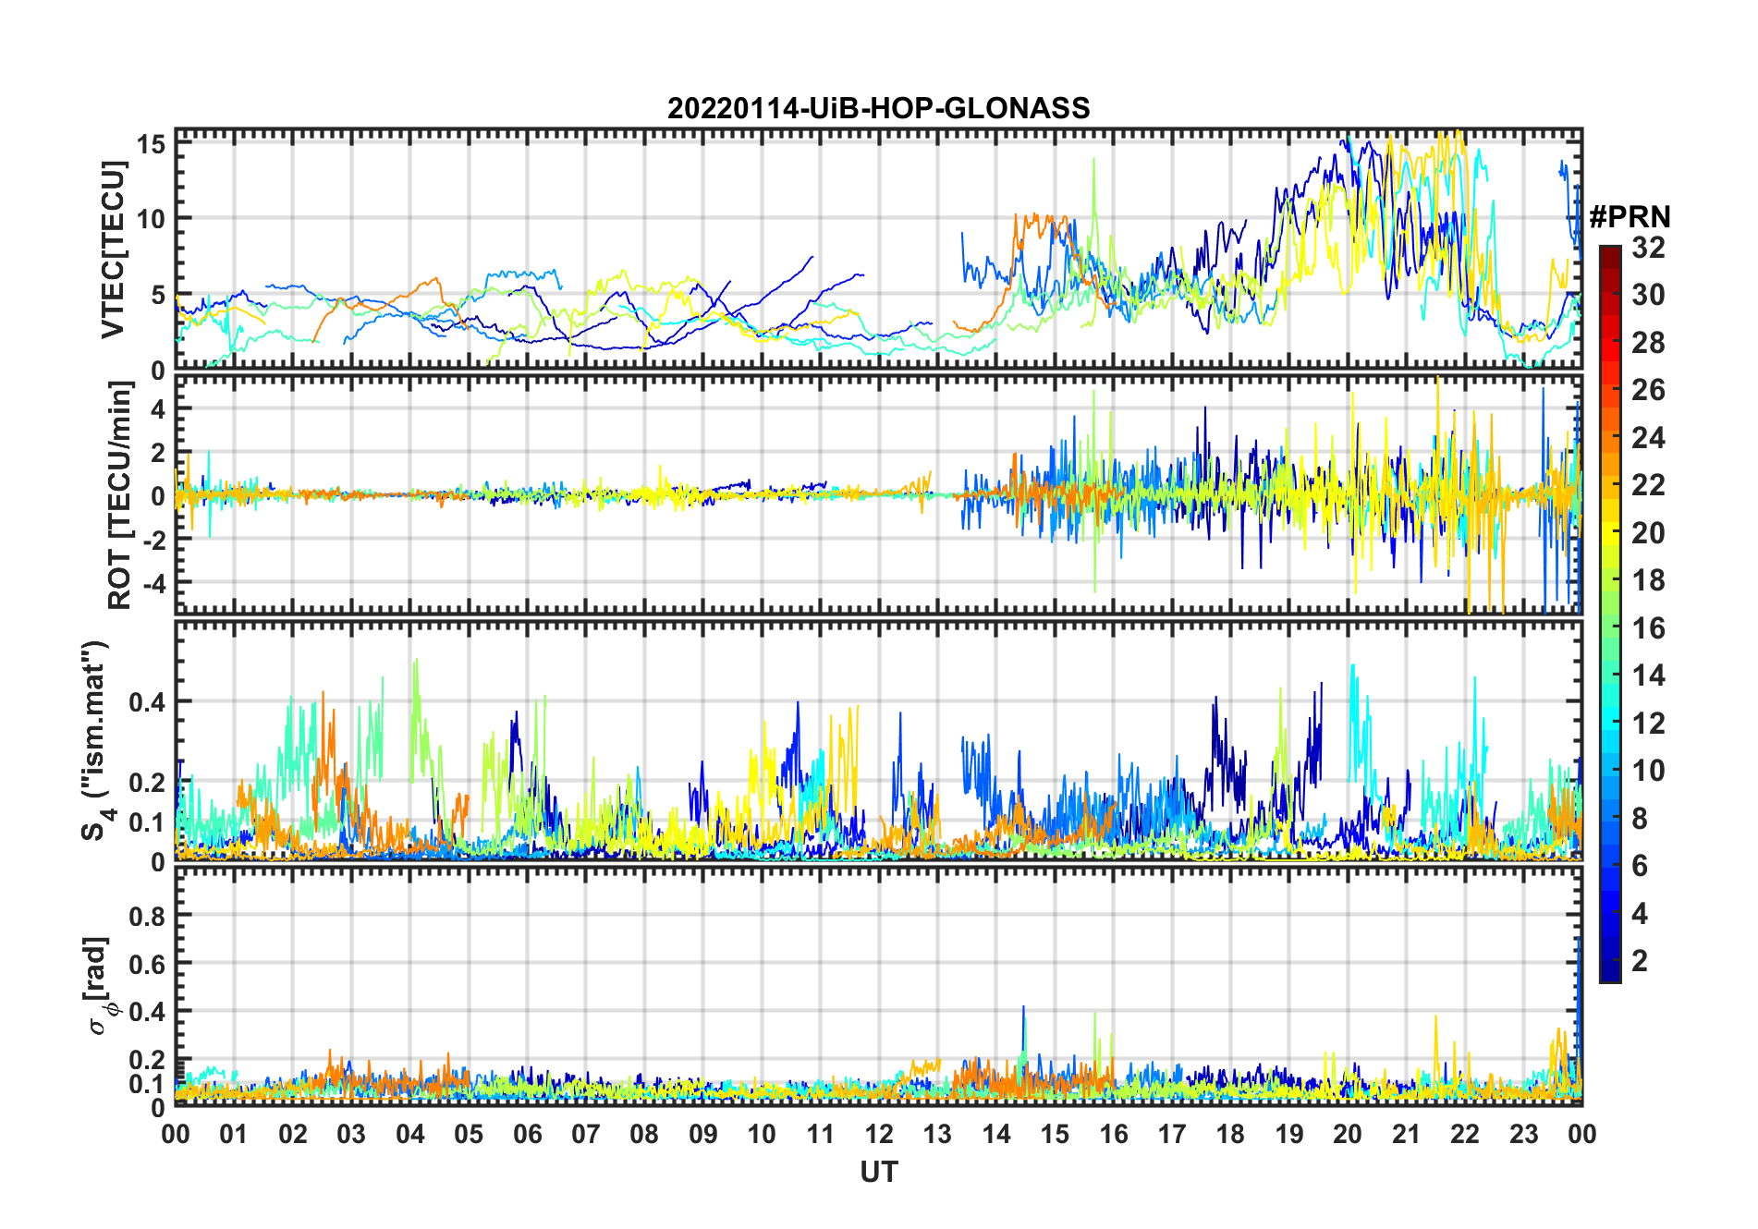Pick the dark red top of the PRN colorbar

[x=1609, y=251]
